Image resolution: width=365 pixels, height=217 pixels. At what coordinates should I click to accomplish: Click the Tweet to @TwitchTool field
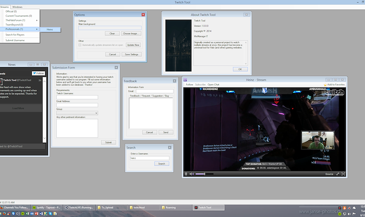coord(22,146)
